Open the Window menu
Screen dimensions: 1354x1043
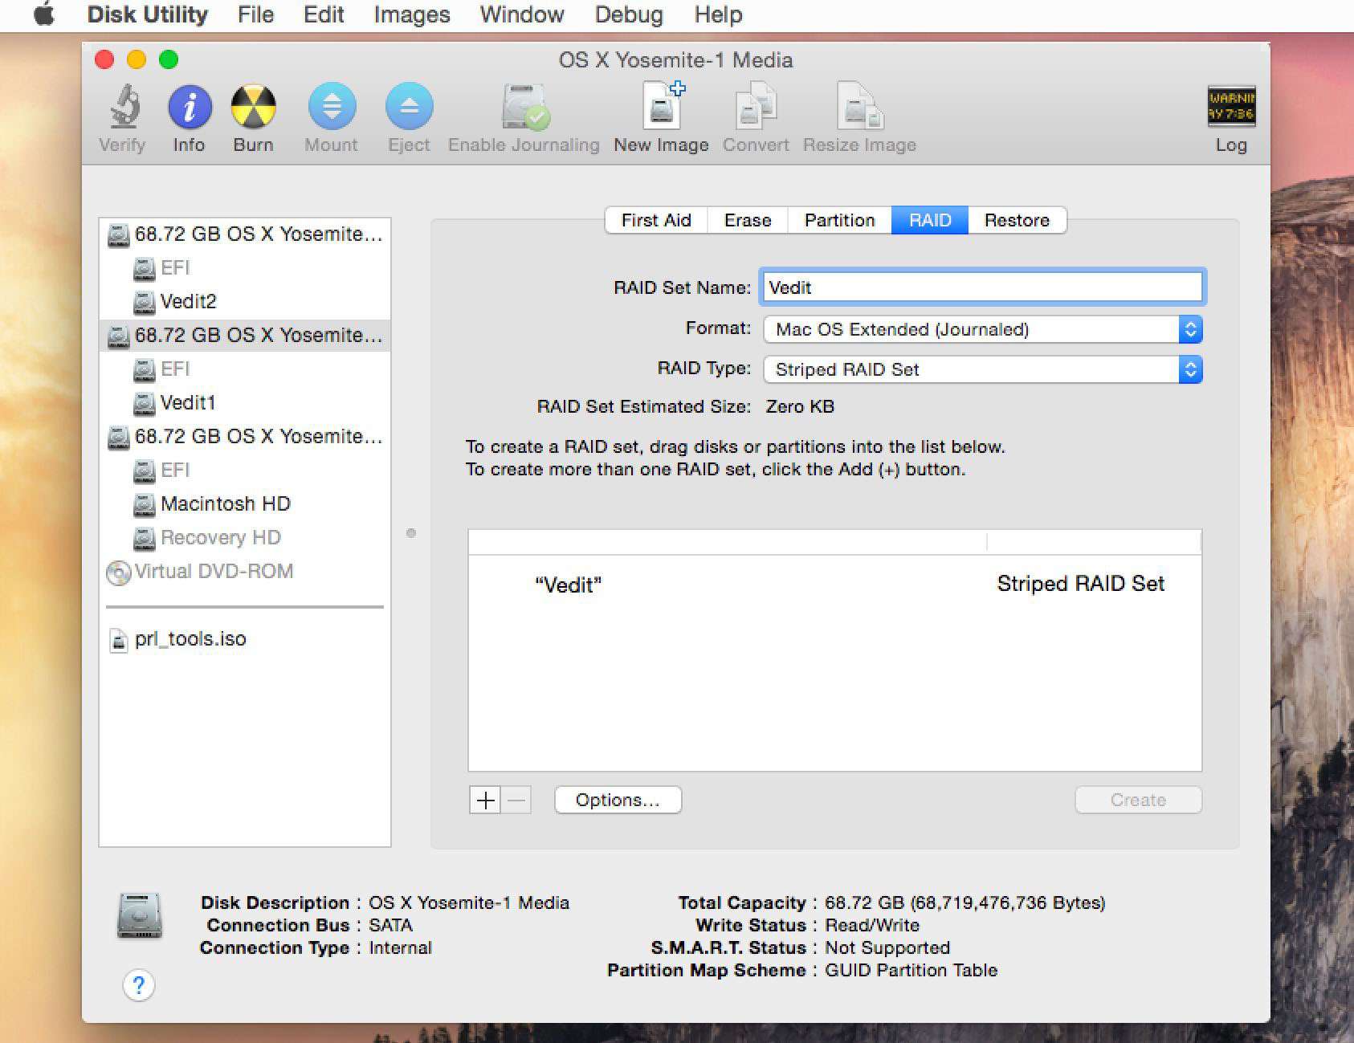tap(522, 14)
